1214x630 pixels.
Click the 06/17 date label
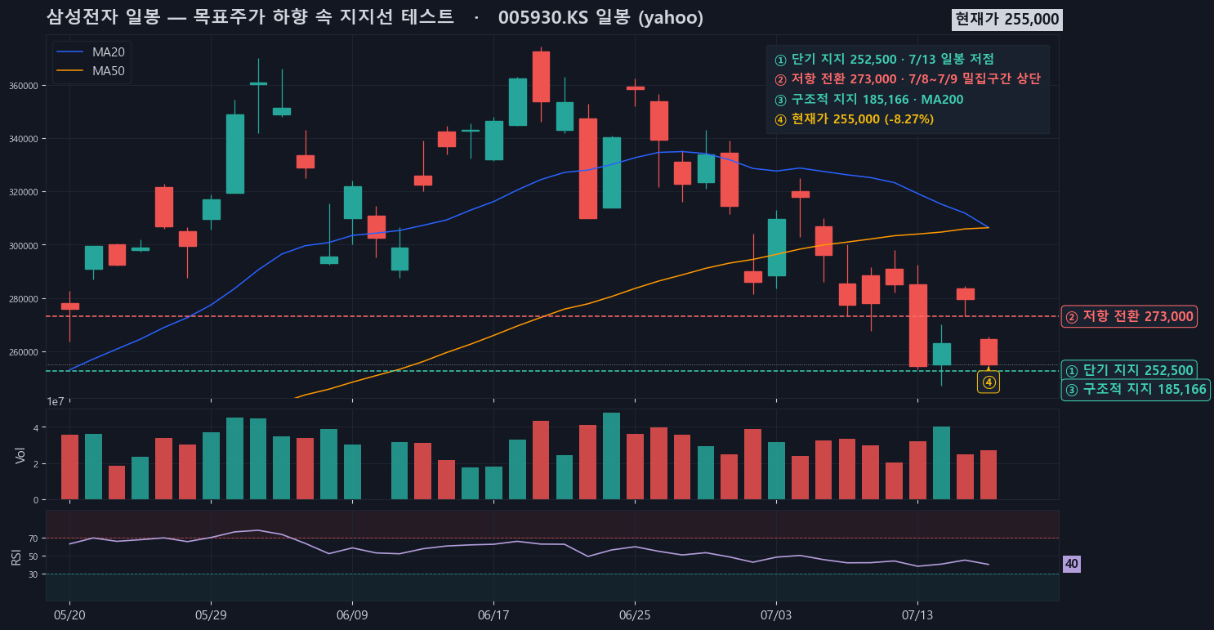coord(493,614)
